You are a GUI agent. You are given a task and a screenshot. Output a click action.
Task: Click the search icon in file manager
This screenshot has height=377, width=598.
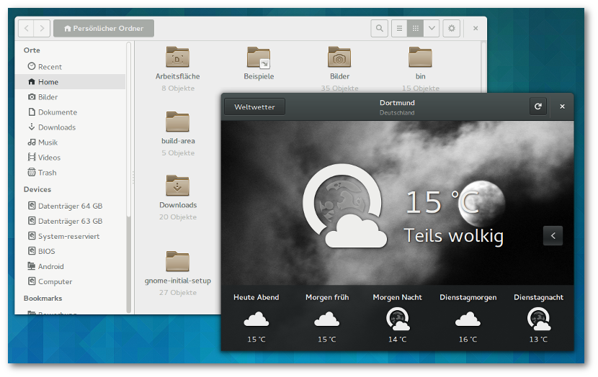coord(379,28)
